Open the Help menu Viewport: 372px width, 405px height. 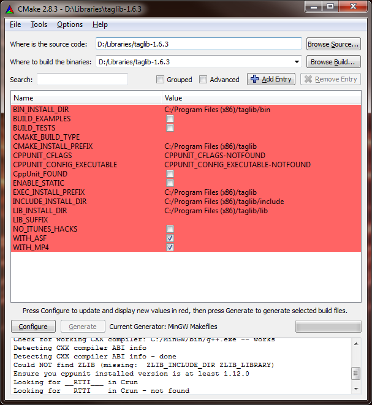click(100, 25)
